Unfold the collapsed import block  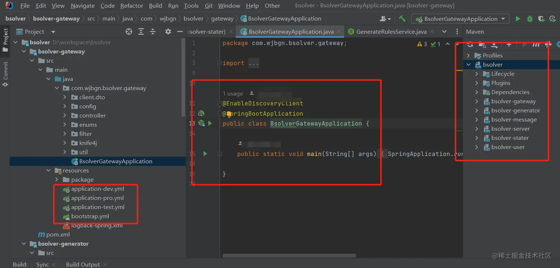pyautogui.click(x=220, y=63)
